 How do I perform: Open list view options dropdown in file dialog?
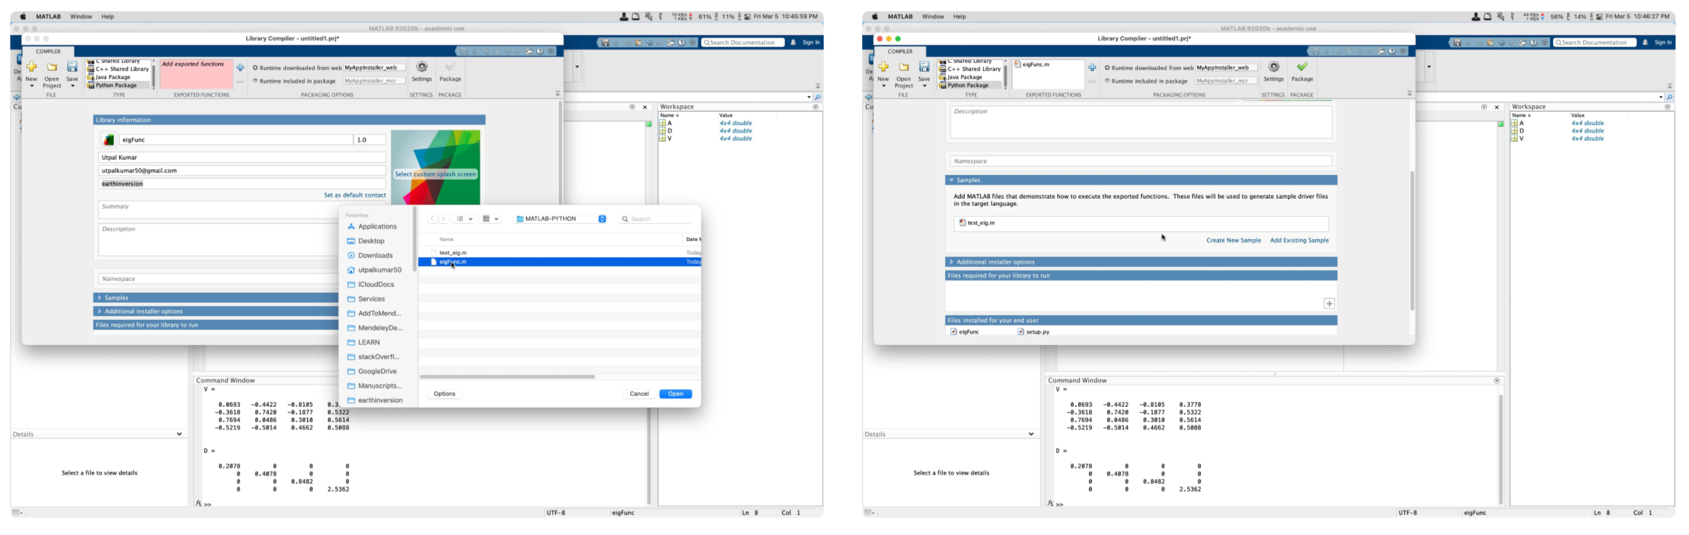[x=464, y=219]
